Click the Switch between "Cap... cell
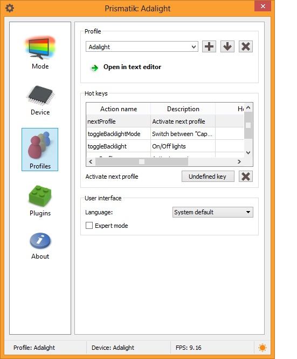Viewport: 297px width, 359px height. pos(183,134)
